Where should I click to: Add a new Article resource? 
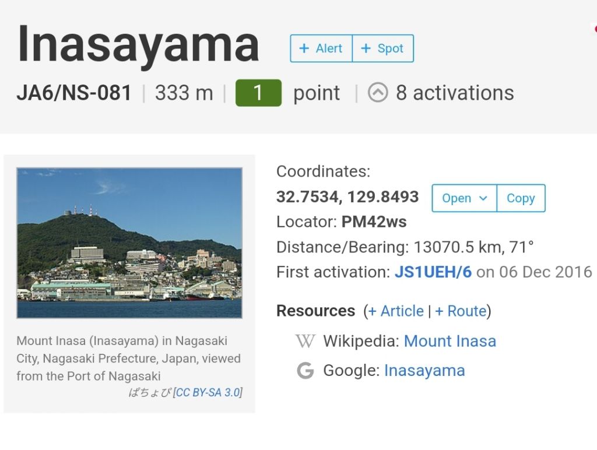pos(396,311)
